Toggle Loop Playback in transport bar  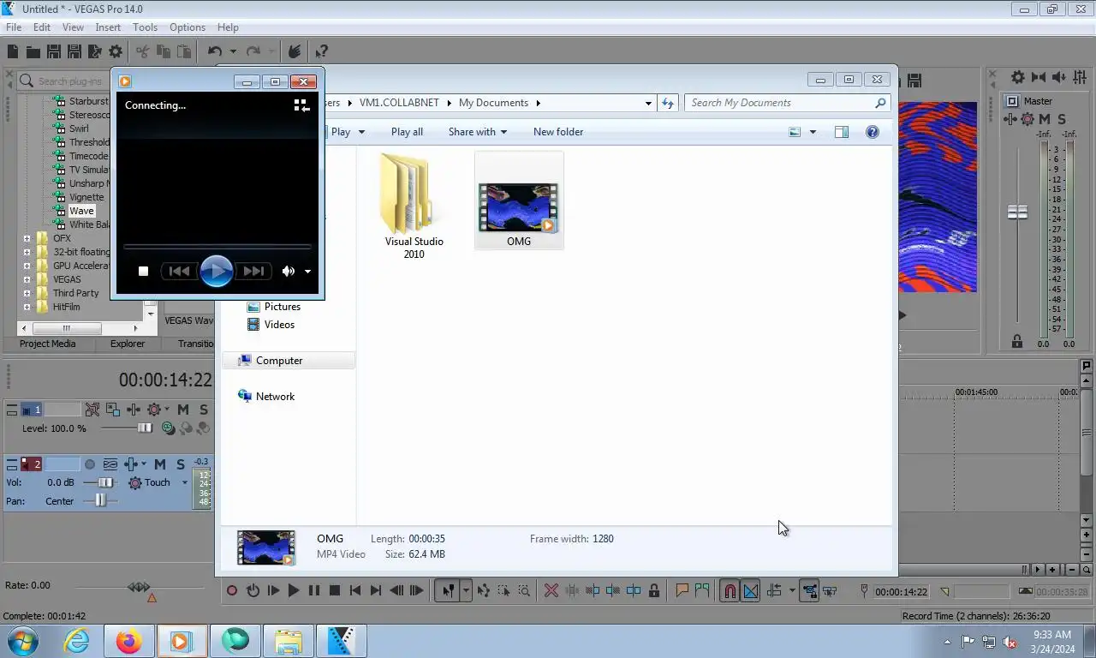coord(253,590)
